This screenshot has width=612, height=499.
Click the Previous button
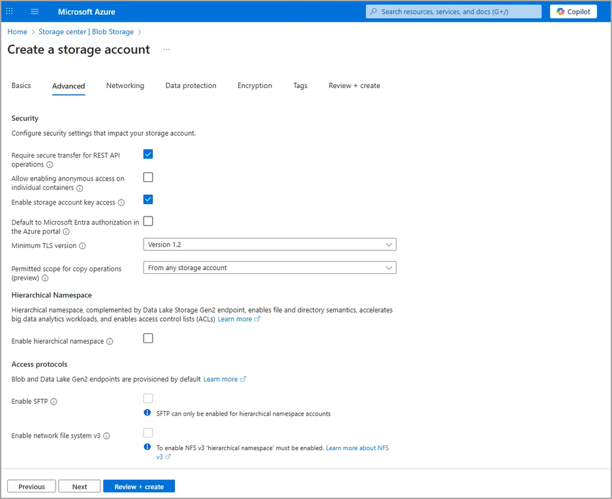[31, 487]
